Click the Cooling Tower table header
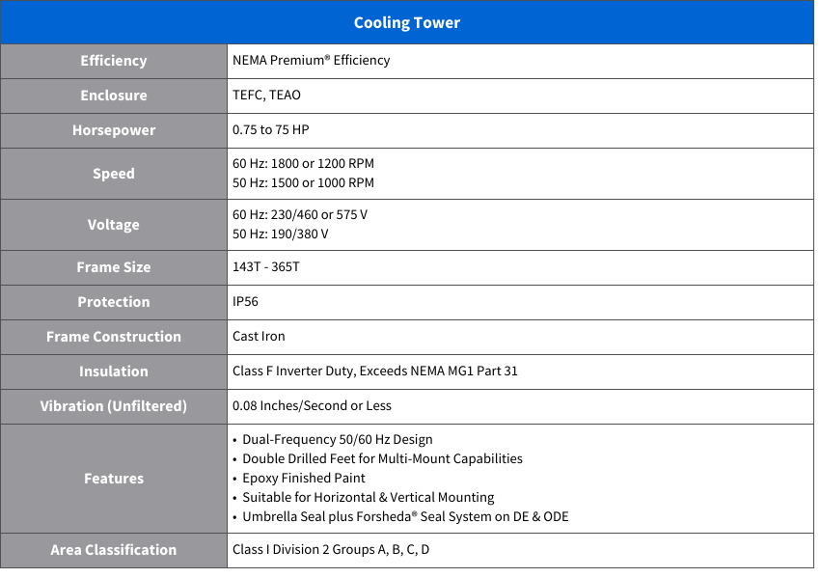Screen dimensions: 821x578 click(x=406, y=22)
